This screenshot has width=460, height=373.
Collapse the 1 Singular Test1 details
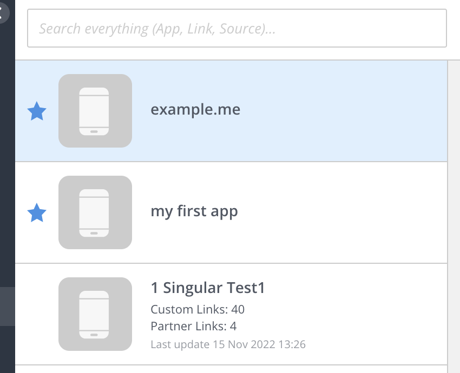coord(233,287)
